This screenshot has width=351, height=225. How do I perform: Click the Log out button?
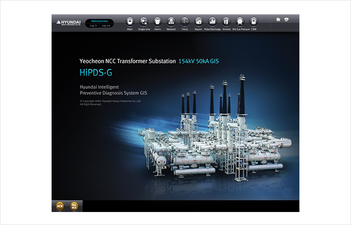(x=106, y=26)
